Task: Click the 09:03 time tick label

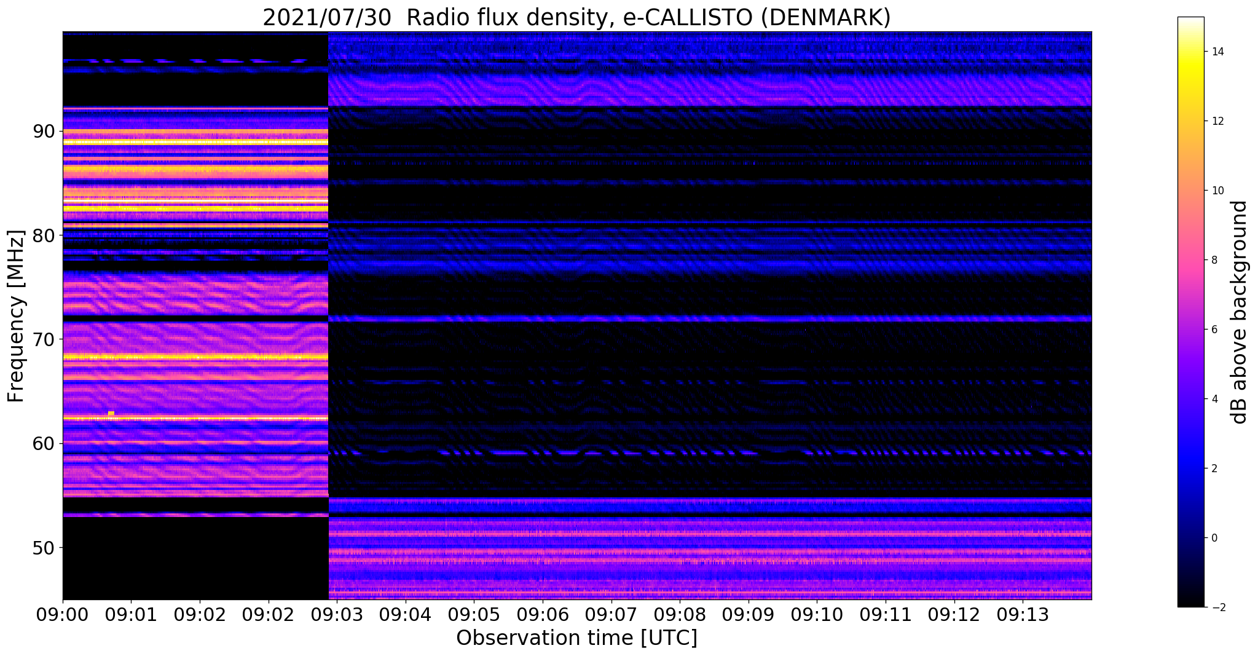Action: pos(337,614)
